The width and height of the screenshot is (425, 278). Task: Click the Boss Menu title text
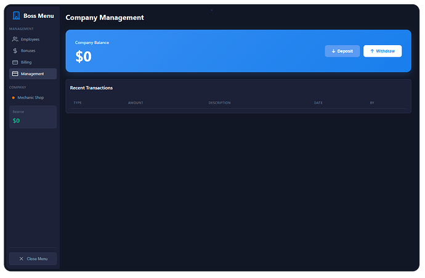click(x=39, y=16)
